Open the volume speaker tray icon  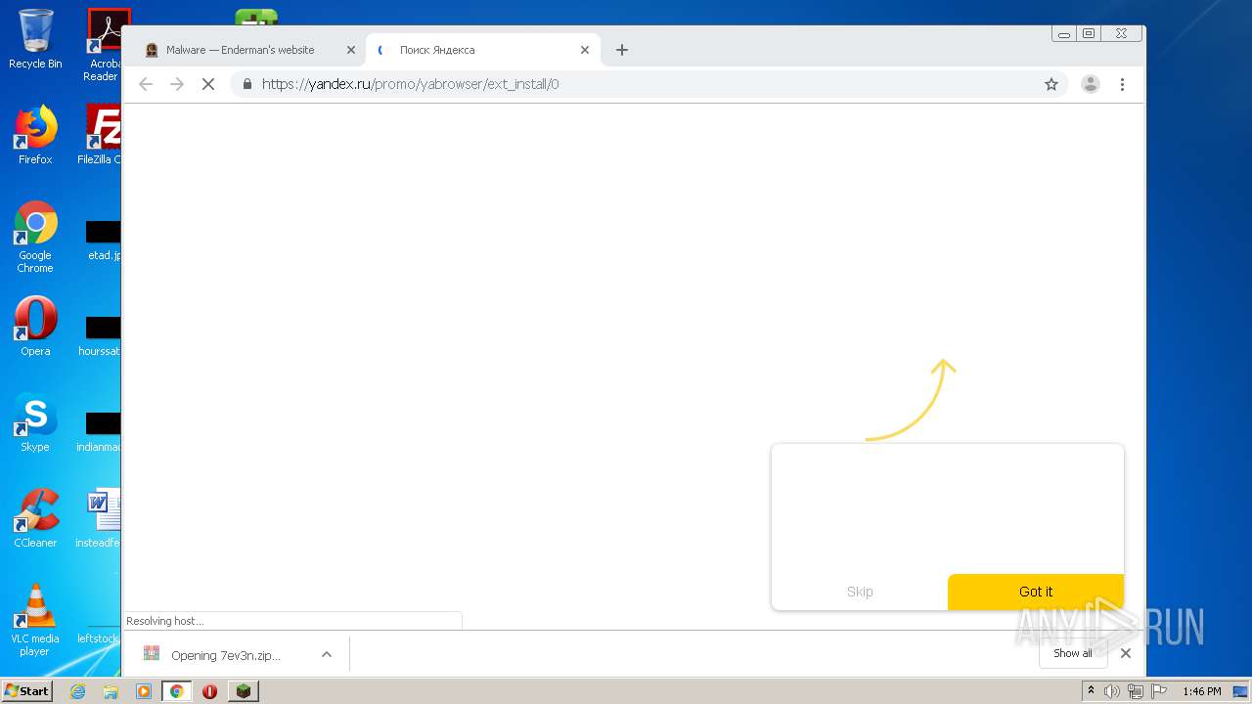point(1112,691)
